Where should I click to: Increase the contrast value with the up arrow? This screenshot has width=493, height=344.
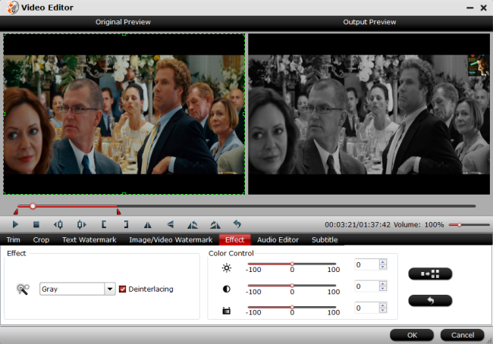point(382,283)
